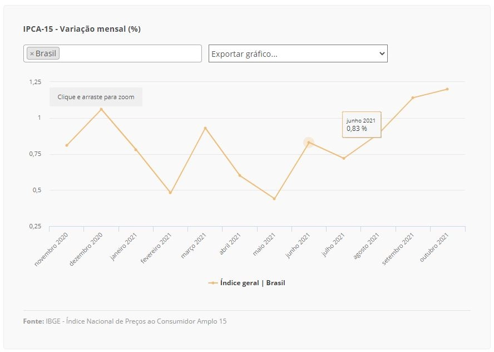Click the setembro 2021 data point
This screenshot has width=494, height=352.
(413, 98)
